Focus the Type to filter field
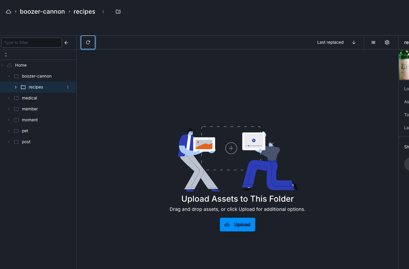The height and width of the screenshot is (269, 409). (32, 43)
